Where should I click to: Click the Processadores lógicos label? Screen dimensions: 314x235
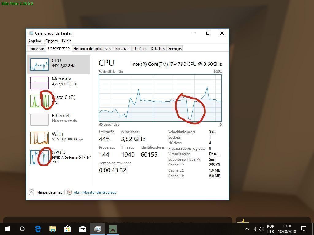186,148
